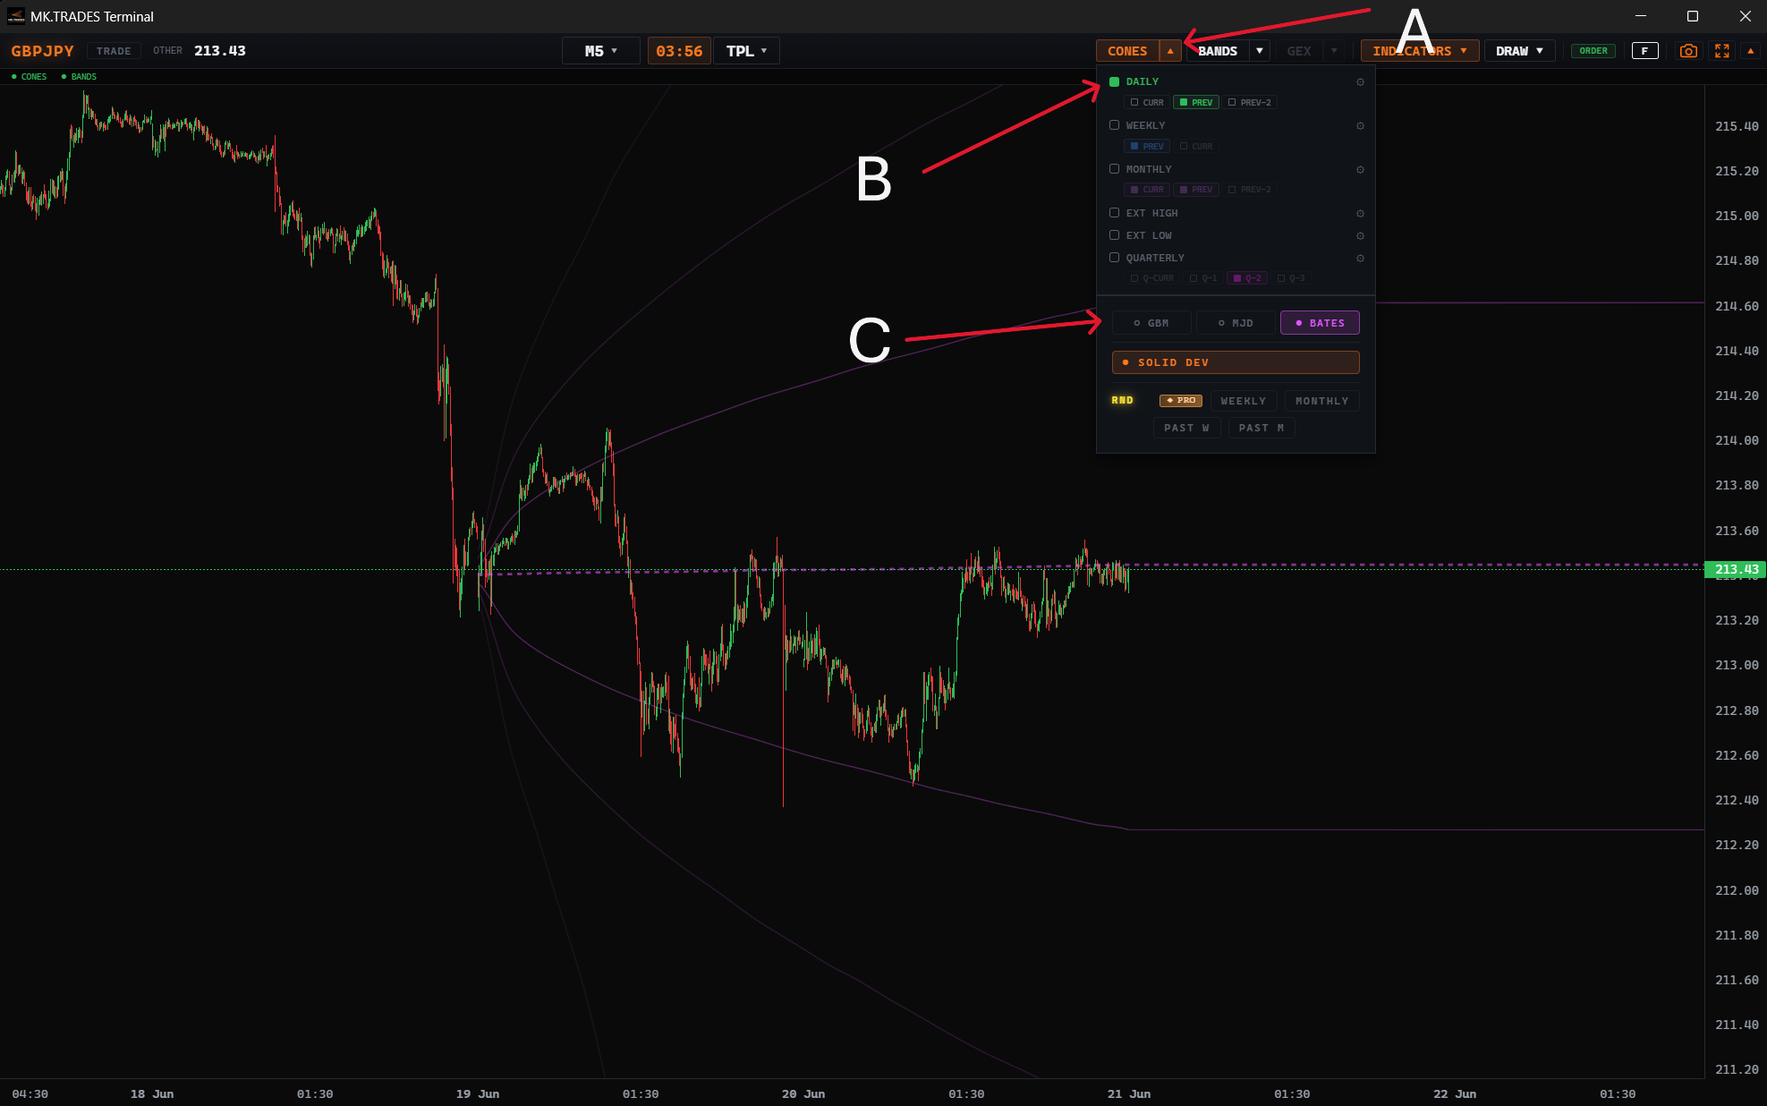The image size is (1767, 1106).
Task: Open the INDICATORS dropdown
Action: pyautogui.click(x=1420, y=51)
